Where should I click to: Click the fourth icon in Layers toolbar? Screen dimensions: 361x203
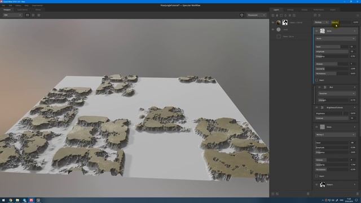(285, 15)
